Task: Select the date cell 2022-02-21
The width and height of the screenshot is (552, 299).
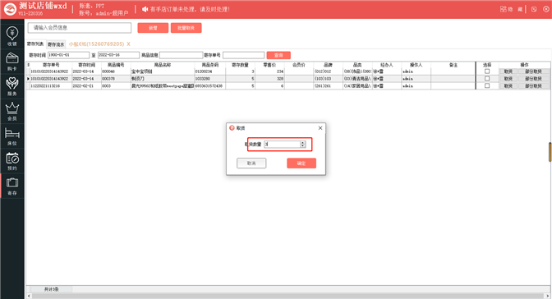Action: click(x=86, y=86)
